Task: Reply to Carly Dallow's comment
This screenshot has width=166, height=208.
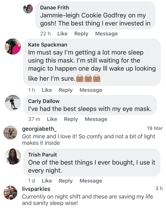Action: coord(71,119)
